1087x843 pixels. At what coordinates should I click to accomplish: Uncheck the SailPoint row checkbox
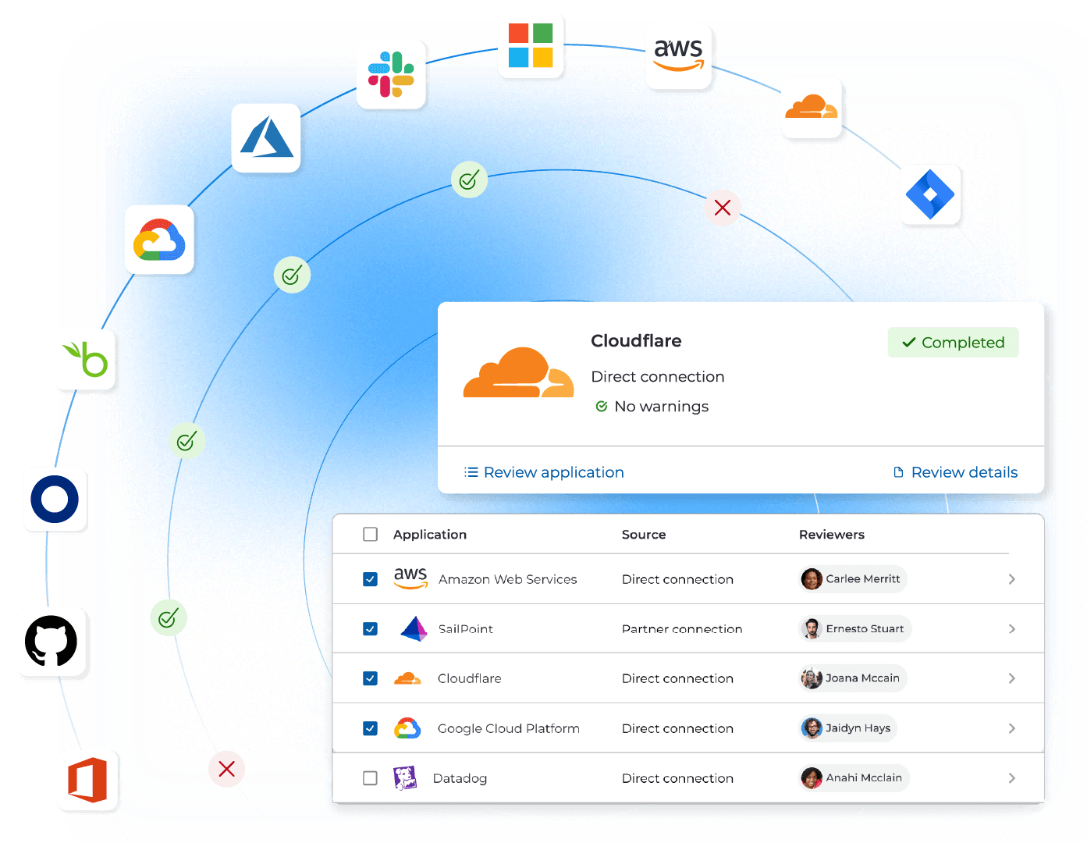(x=371, y=629)
